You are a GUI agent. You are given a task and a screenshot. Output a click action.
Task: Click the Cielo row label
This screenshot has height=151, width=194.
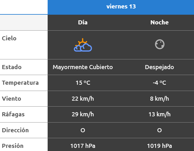pos(9,38)
